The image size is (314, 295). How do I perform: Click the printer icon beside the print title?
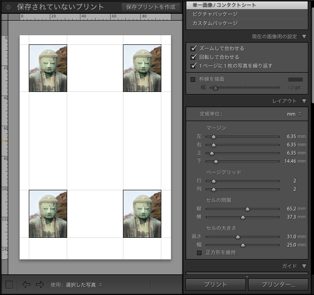[8, 7]
